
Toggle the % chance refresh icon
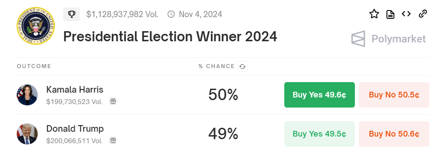point(243,67)
